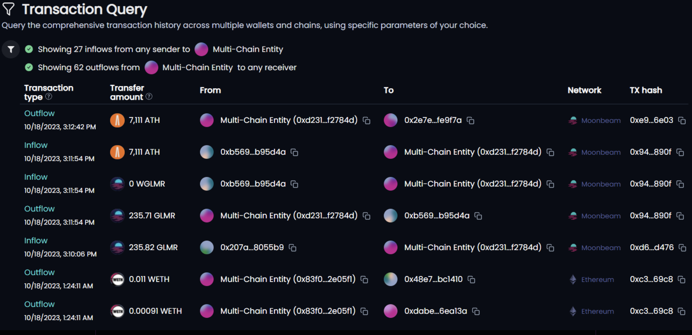Click the ATH token icon in first row

point(117,120)
